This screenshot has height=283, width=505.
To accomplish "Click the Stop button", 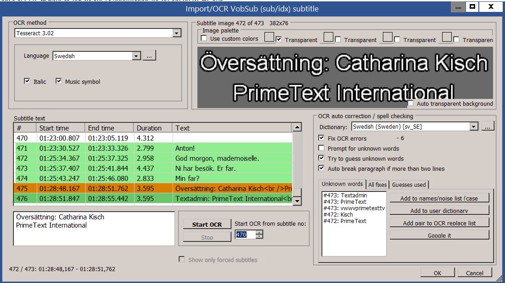I will coord(207,237).
